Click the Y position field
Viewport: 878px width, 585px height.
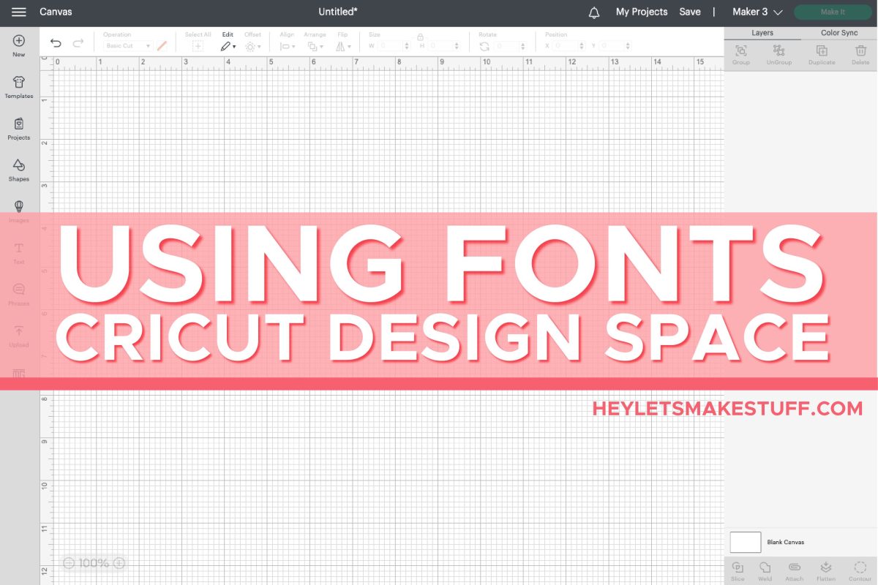tap(614, 46)
